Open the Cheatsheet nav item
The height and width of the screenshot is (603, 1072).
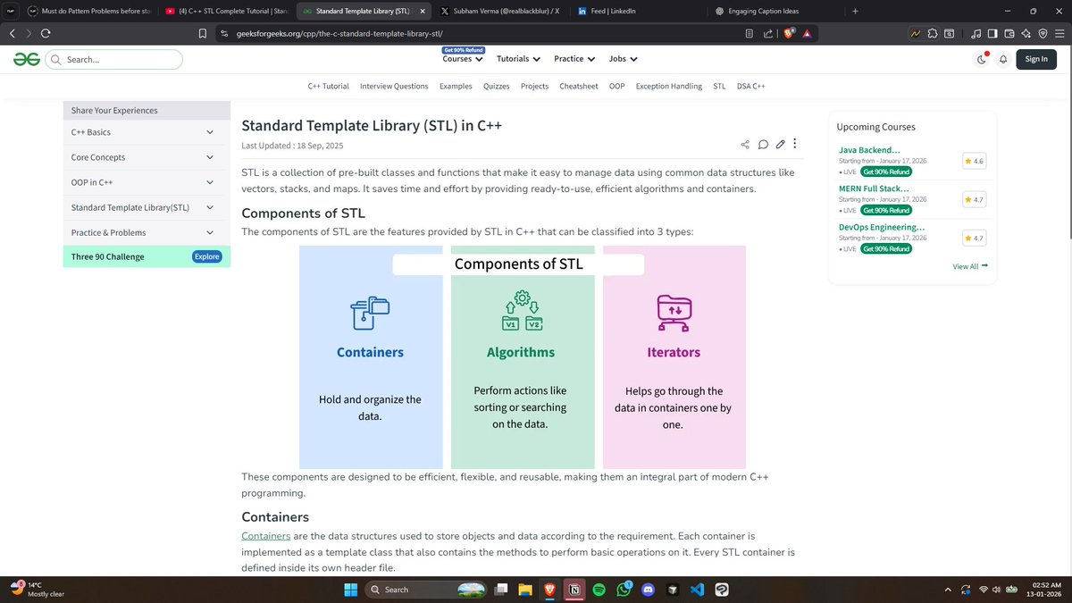[x=579, y=87]
